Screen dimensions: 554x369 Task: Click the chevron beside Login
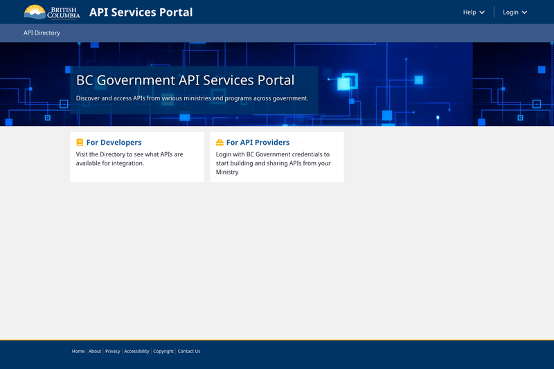525,12
